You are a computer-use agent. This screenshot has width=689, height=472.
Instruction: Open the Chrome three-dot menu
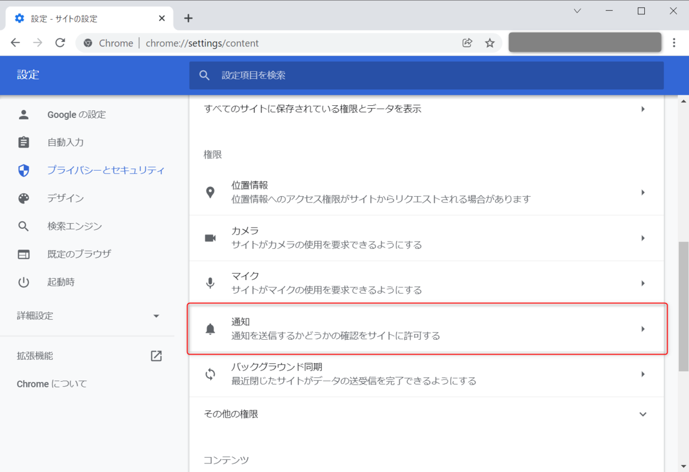coord(674,43)
